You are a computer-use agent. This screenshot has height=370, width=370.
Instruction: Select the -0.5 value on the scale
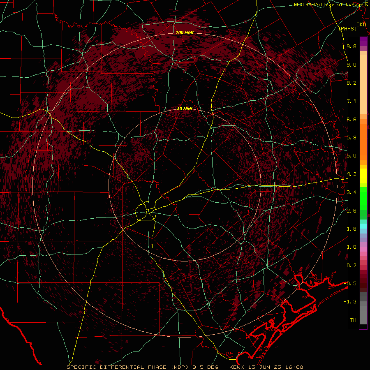pos(350,283)
